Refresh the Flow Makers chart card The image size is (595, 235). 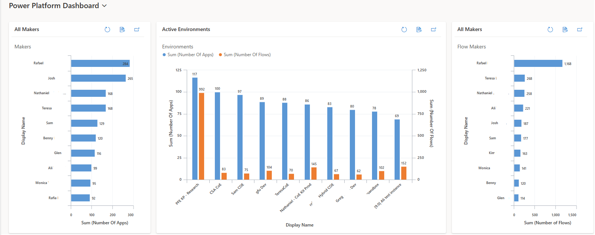[550, 30]
